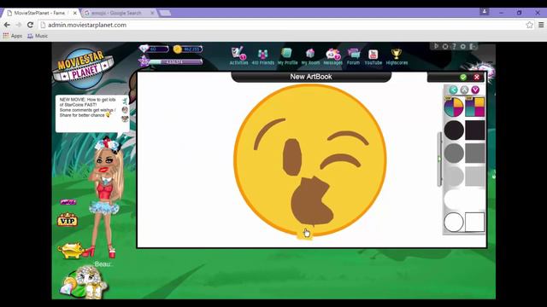Viewport: 547px width, 307px height.
Task: Click the golden piggy bank icon
Action: coord(71,251)
